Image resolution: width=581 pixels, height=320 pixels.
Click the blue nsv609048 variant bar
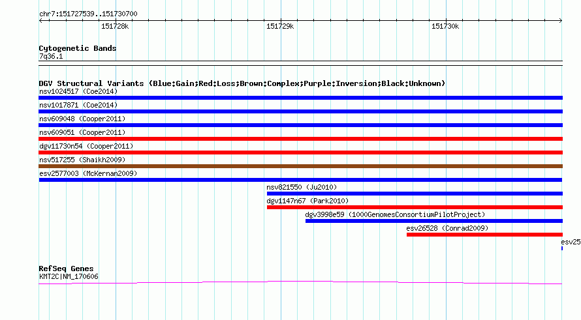300,125
